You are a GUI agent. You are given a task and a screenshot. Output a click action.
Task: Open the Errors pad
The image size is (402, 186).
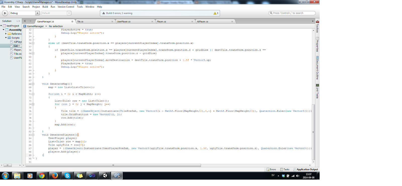click(x=271, y=169)
